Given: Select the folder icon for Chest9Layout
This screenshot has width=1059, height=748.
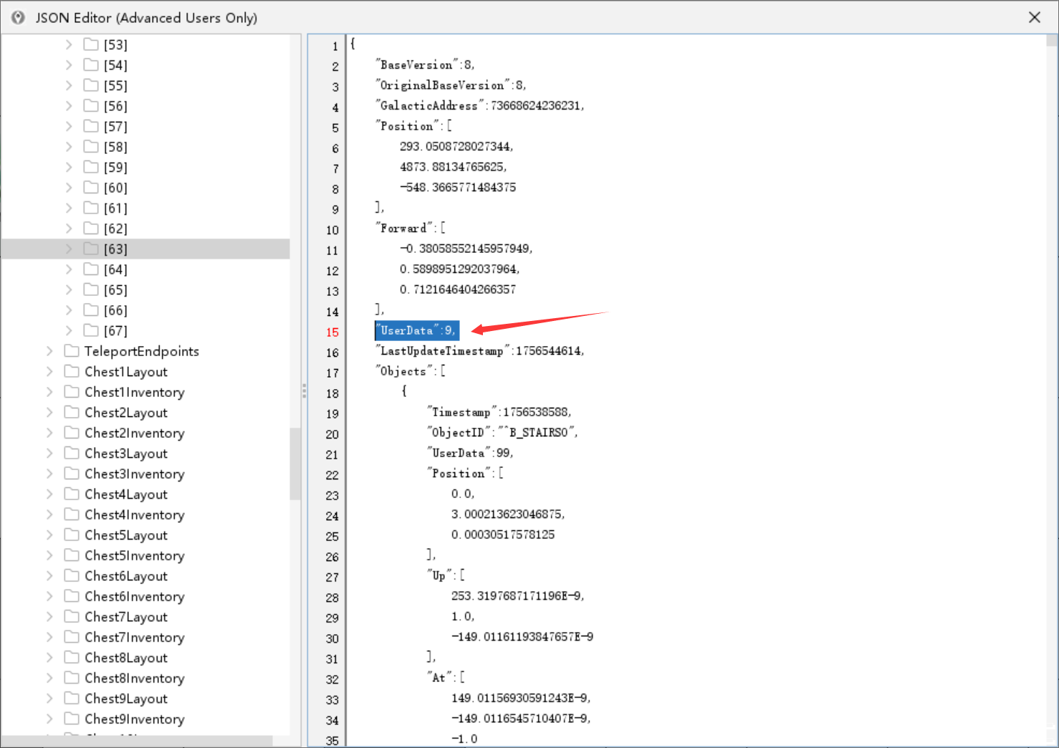Looking at the screenshot, I should [72, 698].
